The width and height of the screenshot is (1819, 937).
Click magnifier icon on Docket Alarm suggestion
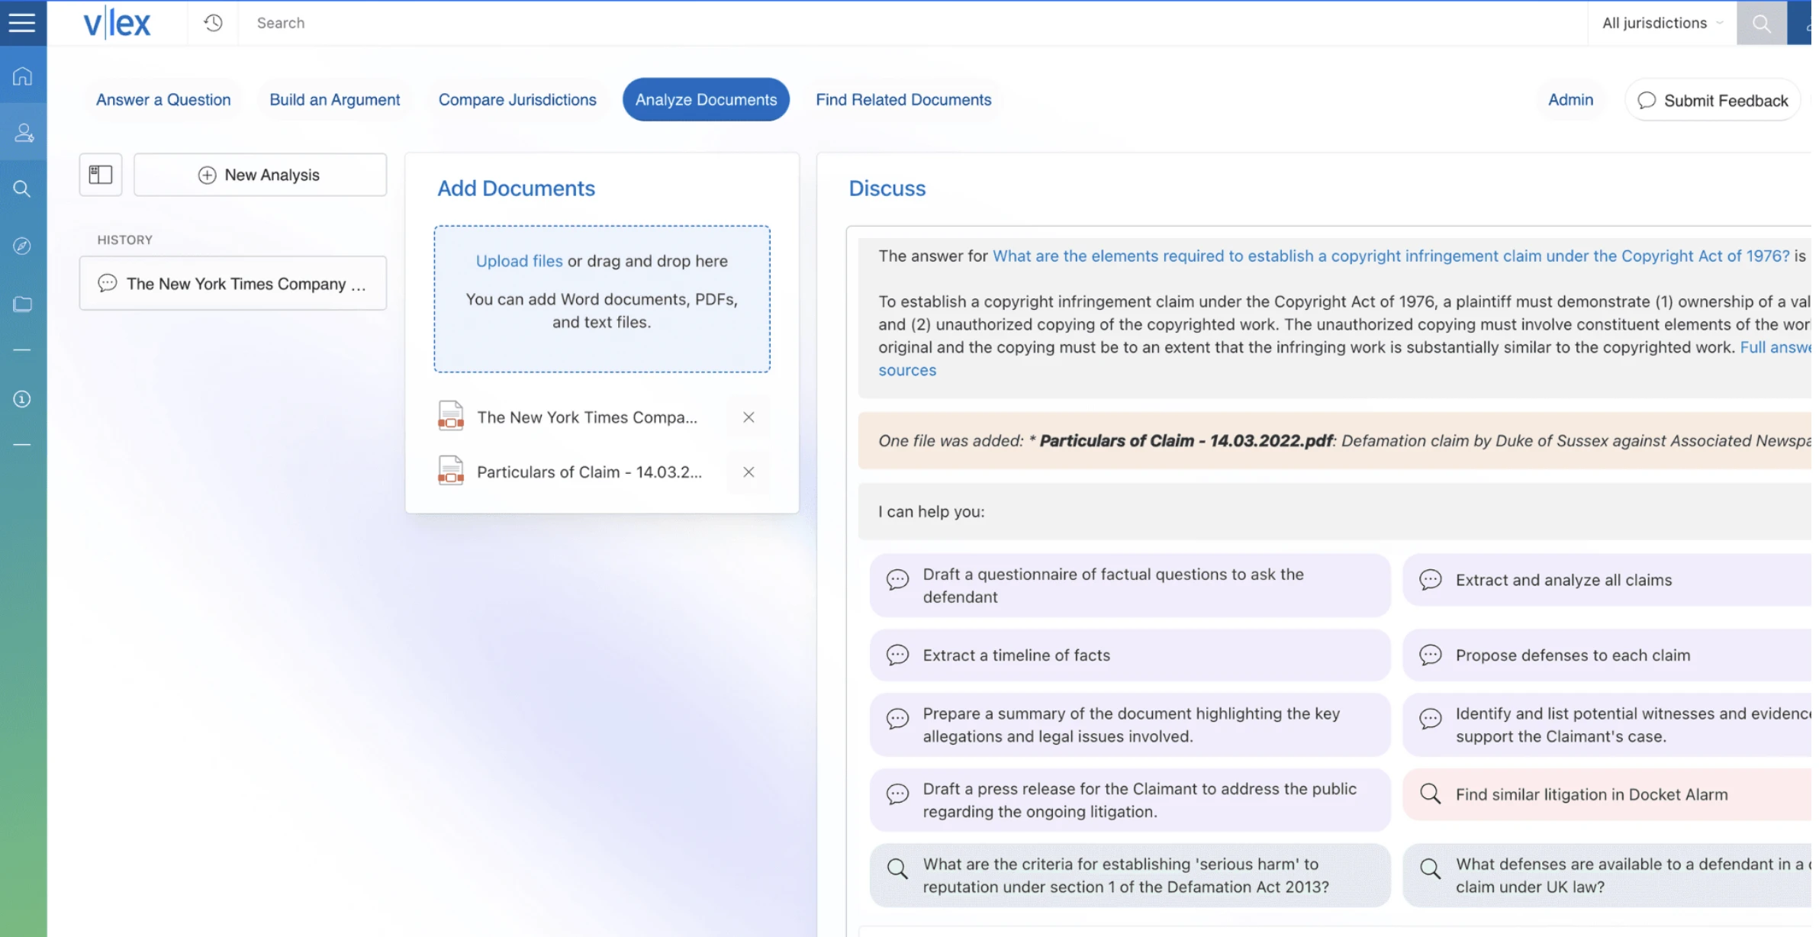click(1430, 794)
